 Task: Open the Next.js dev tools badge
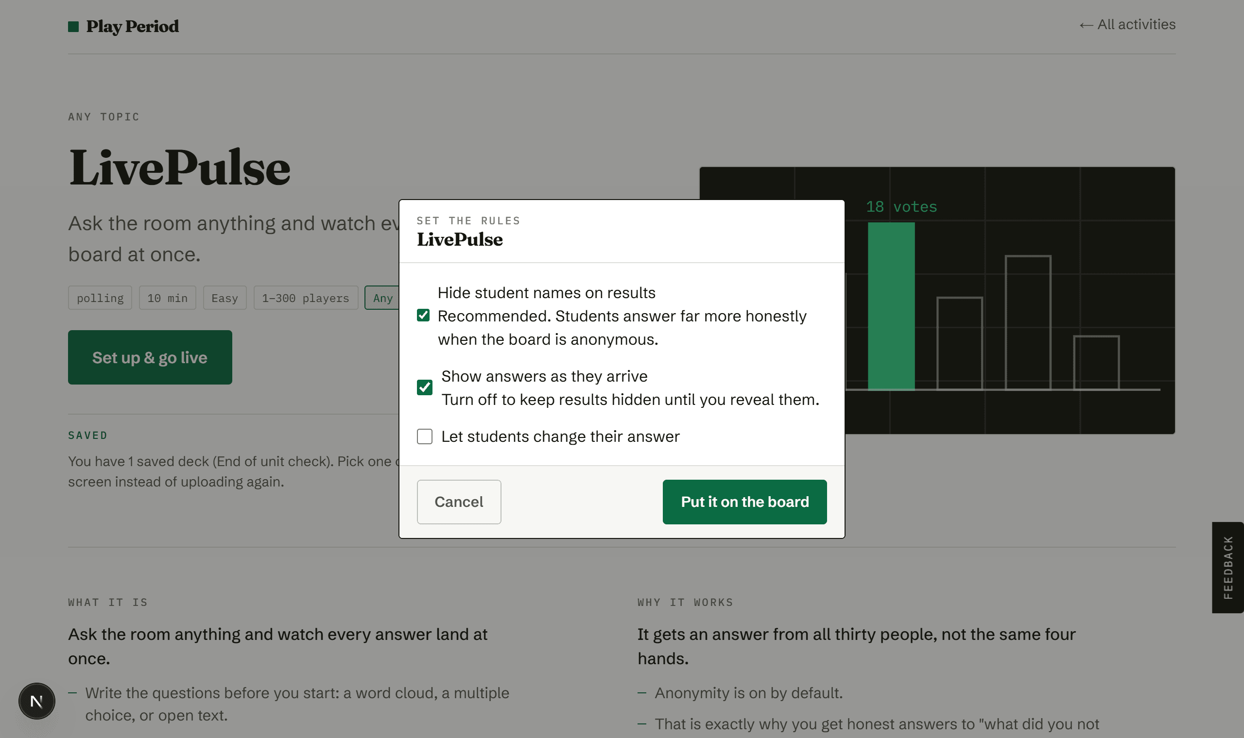[37, 701]
